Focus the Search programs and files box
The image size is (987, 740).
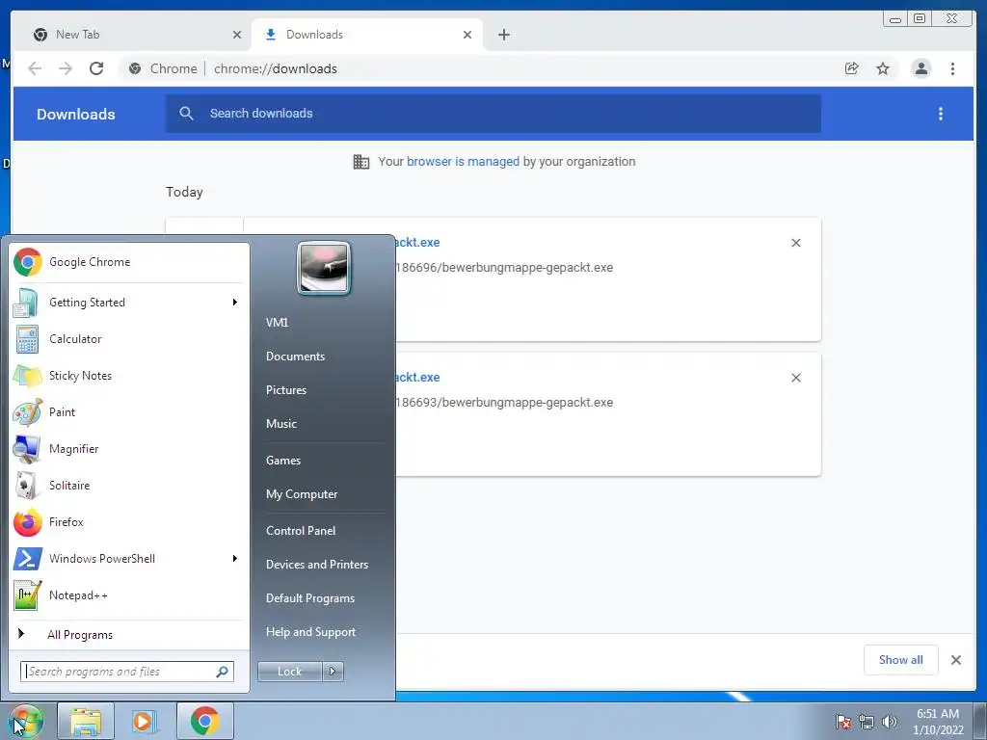tap(126, 672)
